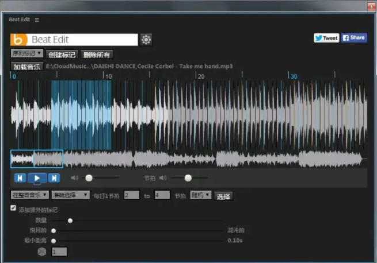
Task: Click the dice random seed icon
Action: click(x=42, y=252)
